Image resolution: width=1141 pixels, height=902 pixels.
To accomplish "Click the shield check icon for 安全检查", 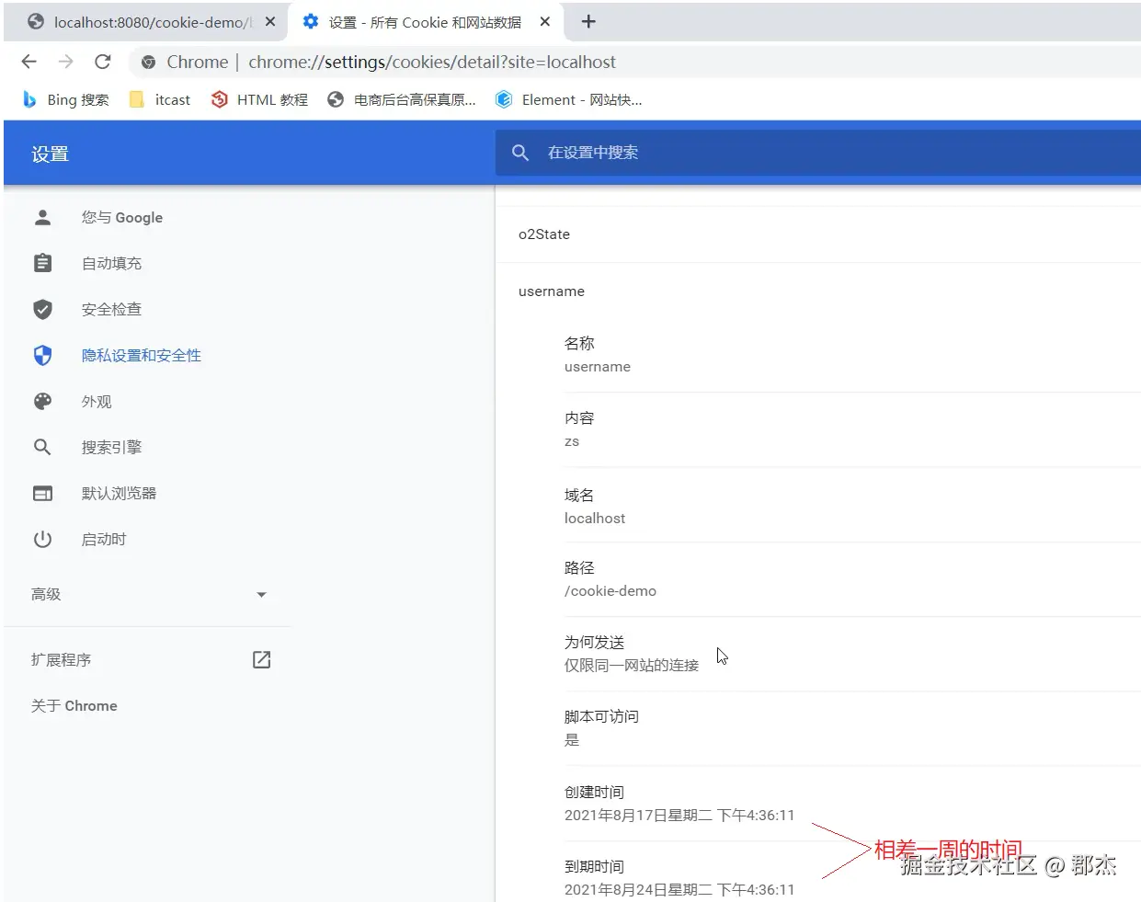I will [42, 309].
